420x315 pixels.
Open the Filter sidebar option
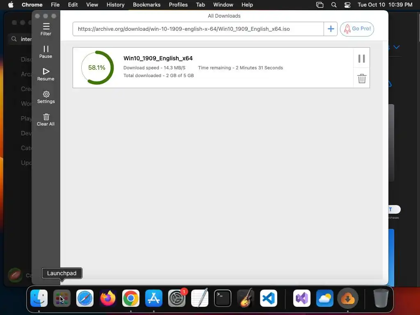click(46, 30)
